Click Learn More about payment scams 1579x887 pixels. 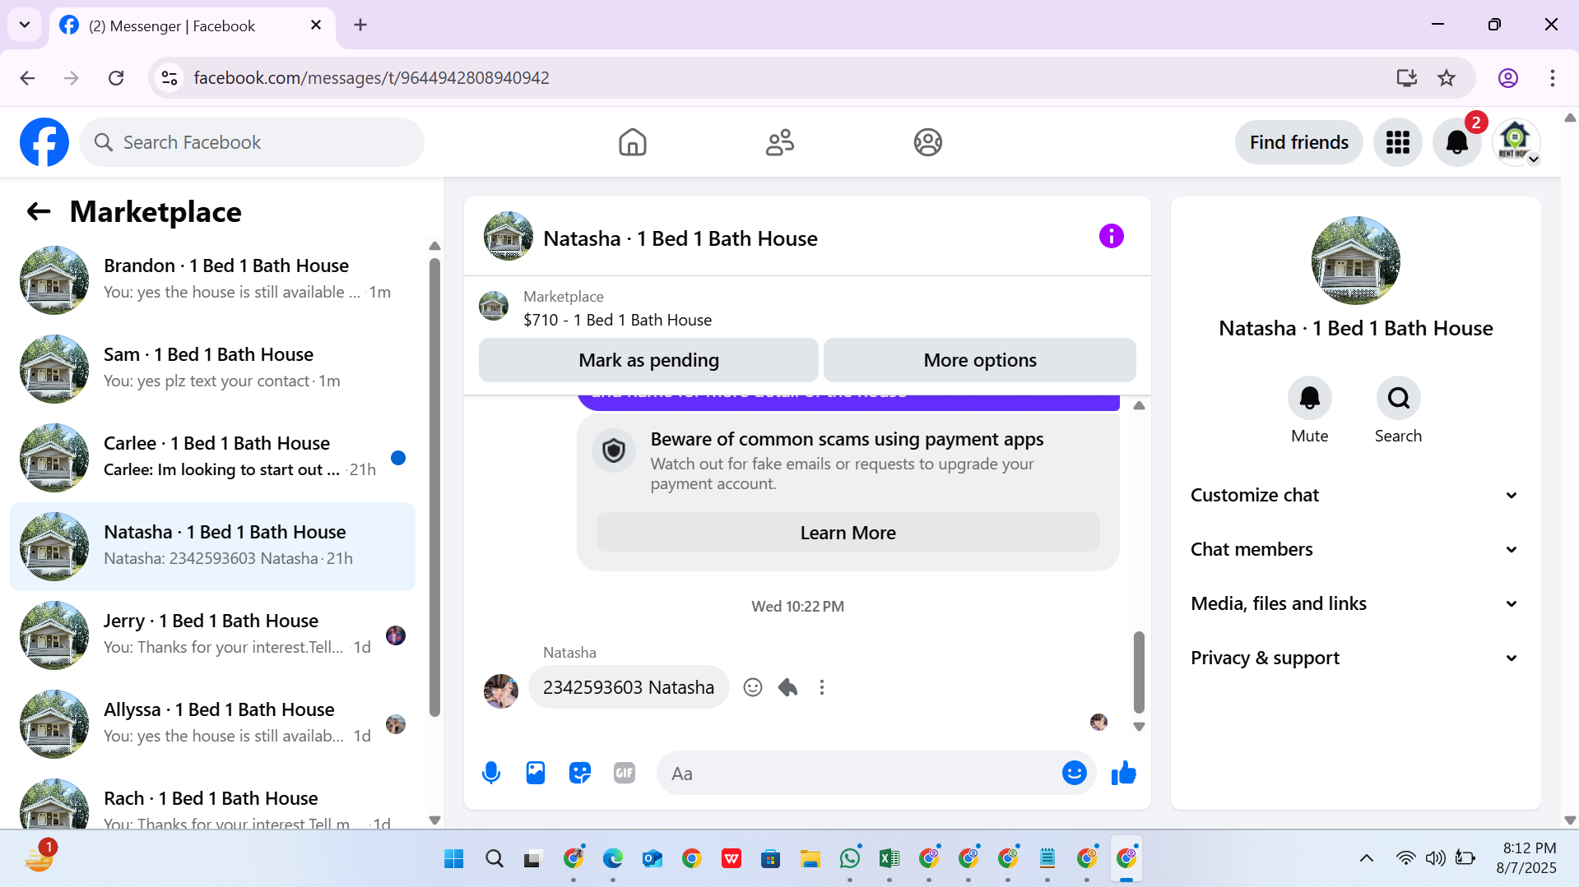[x=848, y=533]
